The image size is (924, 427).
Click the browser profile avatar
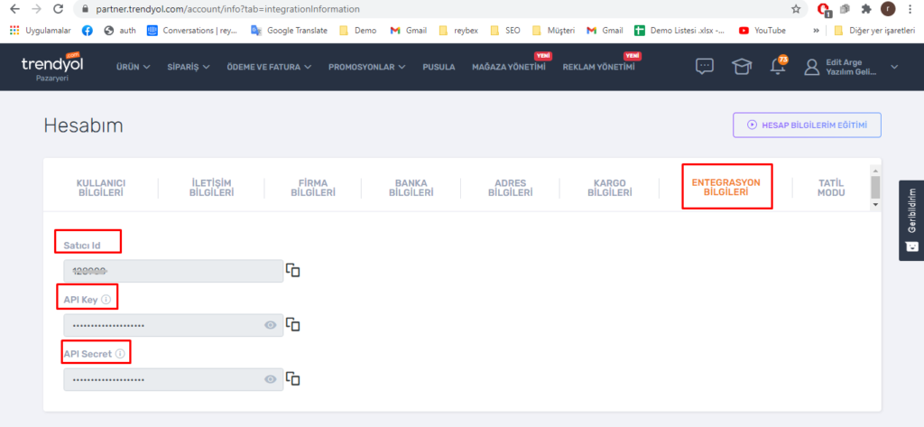coord(888,9)
